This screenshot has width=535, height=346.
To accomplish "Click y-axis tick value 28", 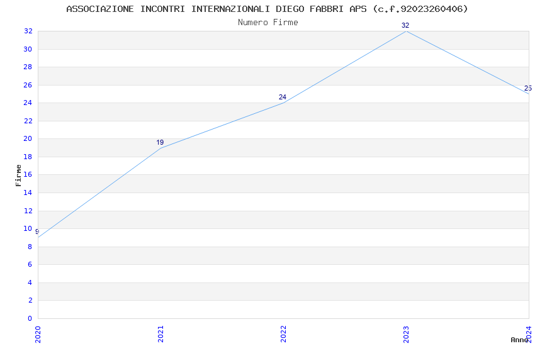I will (28, 67).
